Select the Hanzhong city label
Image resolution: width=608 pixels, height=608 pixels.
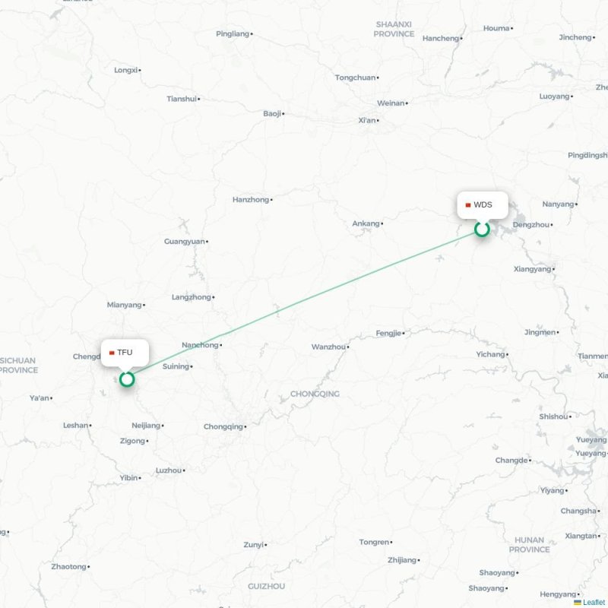point(252,200)
